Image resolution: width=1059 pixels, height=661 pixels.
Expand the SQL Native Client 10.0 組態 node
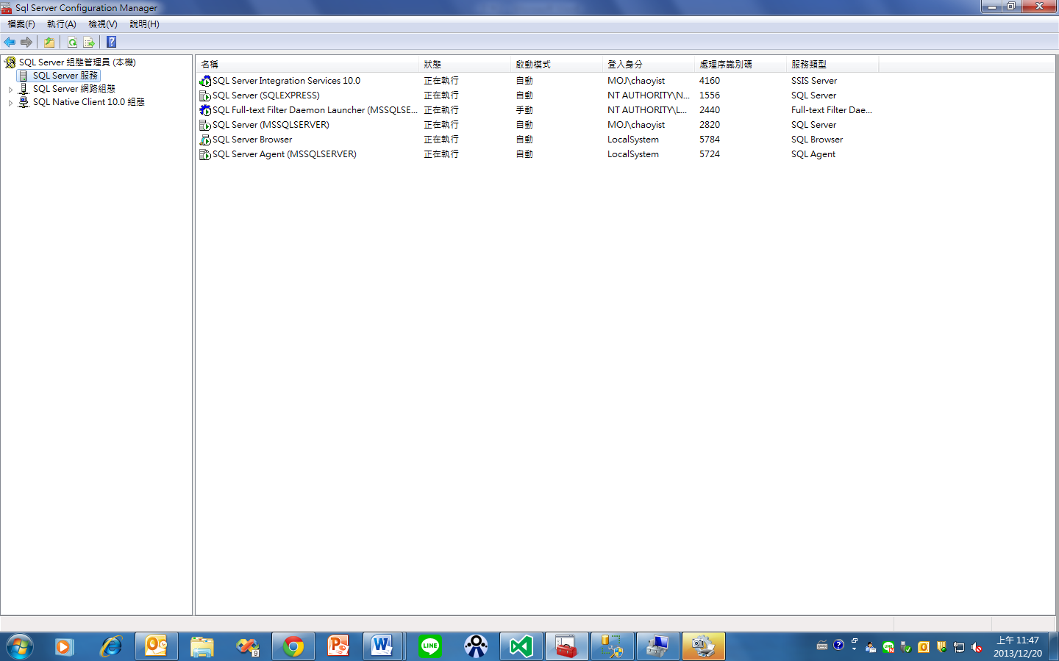[12, 102]
